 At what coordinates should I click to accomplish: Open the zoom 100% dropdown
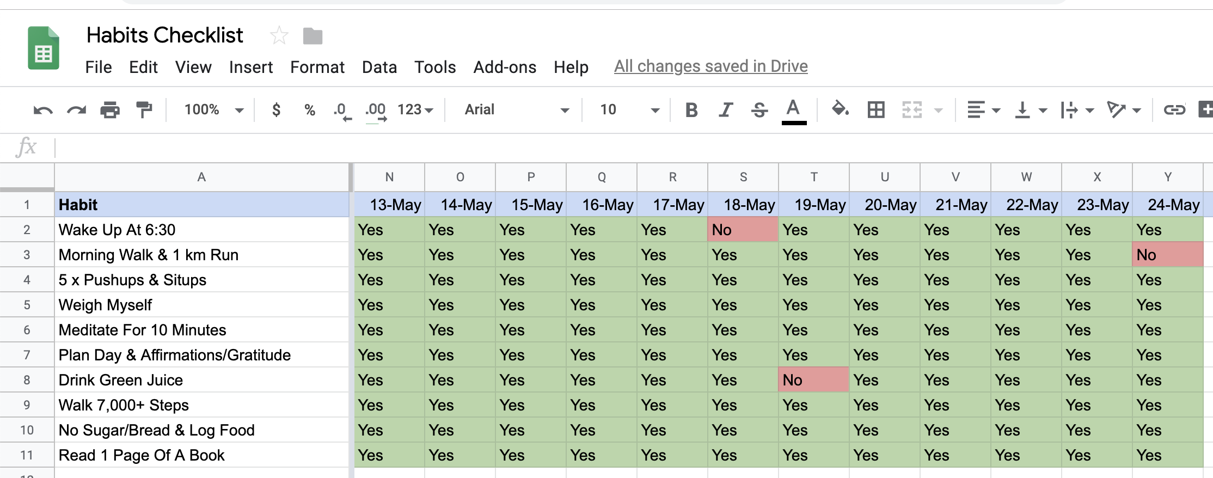213,110
